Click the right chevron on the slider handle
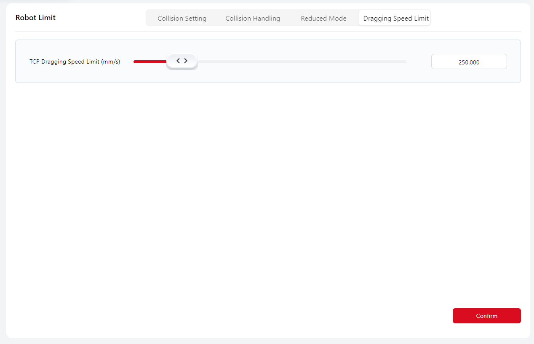This screenshot has width=534, height=344. point(186,61)
